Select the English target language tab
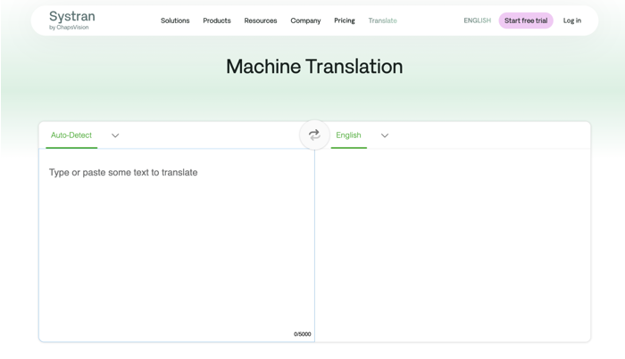This screenshot has height=359, width=625. [348, 135]
